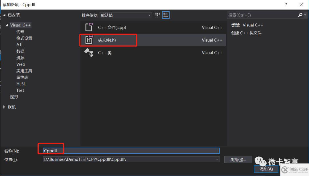
Task: Select the Web category
Action: (x=21, y=64)
